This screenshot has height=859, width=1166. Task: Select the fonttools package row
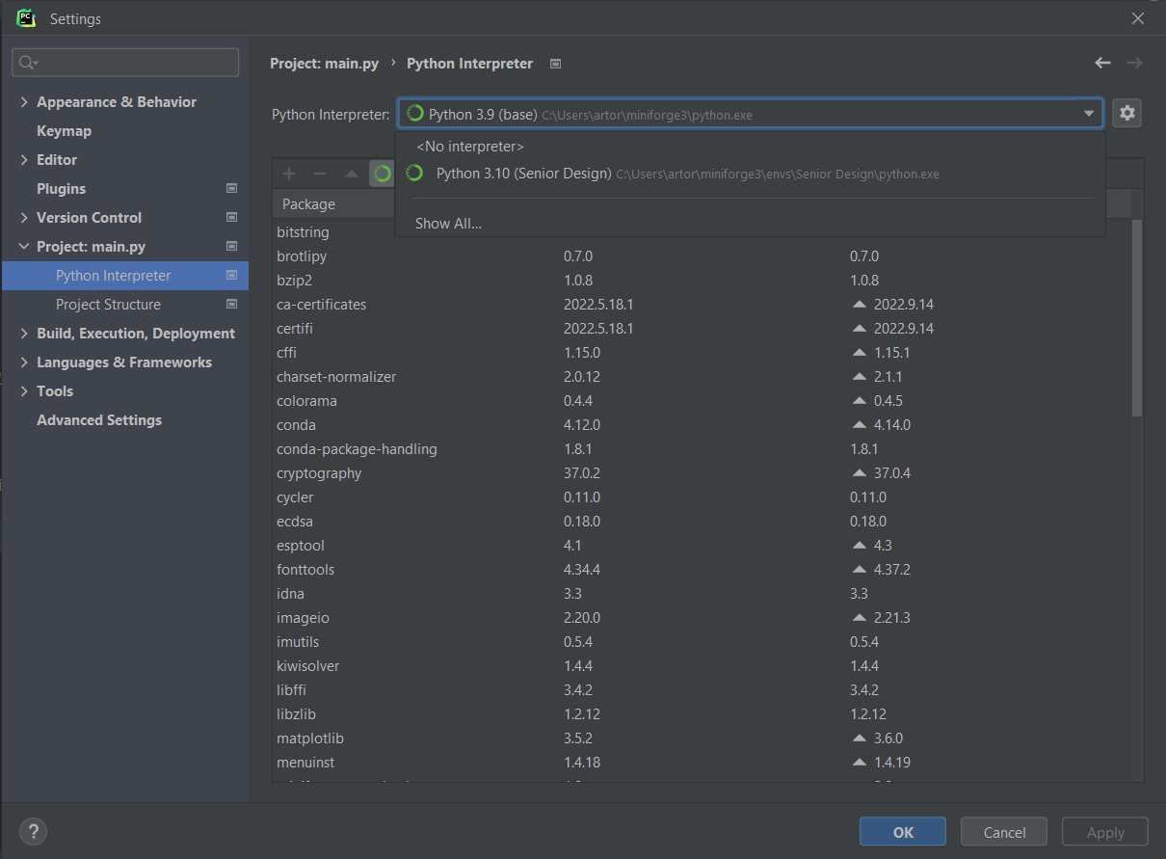tap(702, 570)
